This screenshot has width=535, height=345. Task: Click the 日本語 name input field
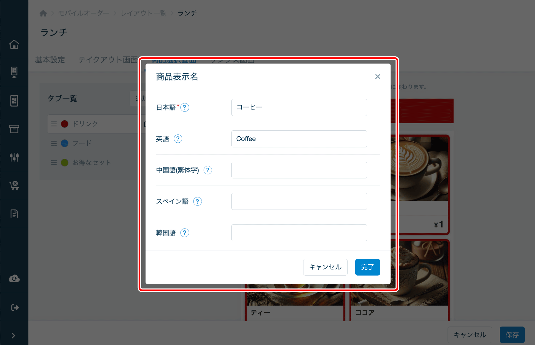point(299,107)
